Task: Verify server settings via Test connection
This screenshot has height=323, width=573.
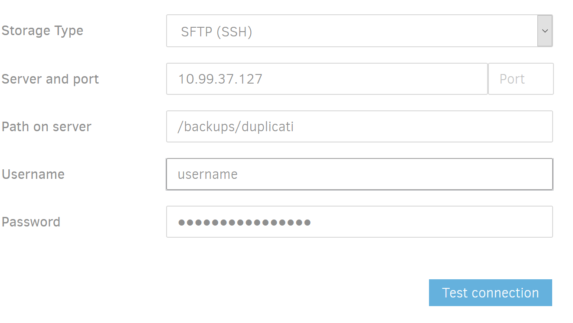Action: [490, 293]
